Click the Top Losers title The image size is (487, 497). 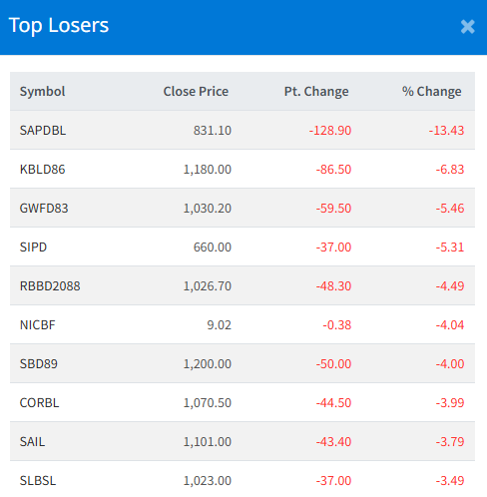pos(59,25)
